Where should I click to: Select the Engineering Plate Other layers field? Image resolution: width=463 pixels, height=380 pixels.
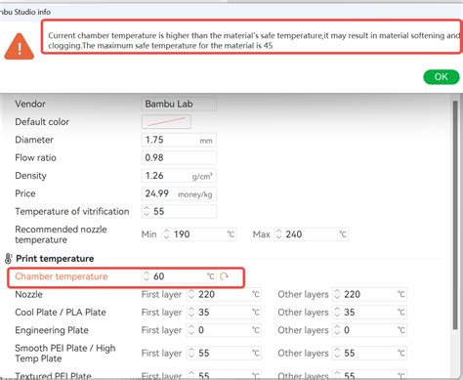pyautogui.click(x=369, y=330)
